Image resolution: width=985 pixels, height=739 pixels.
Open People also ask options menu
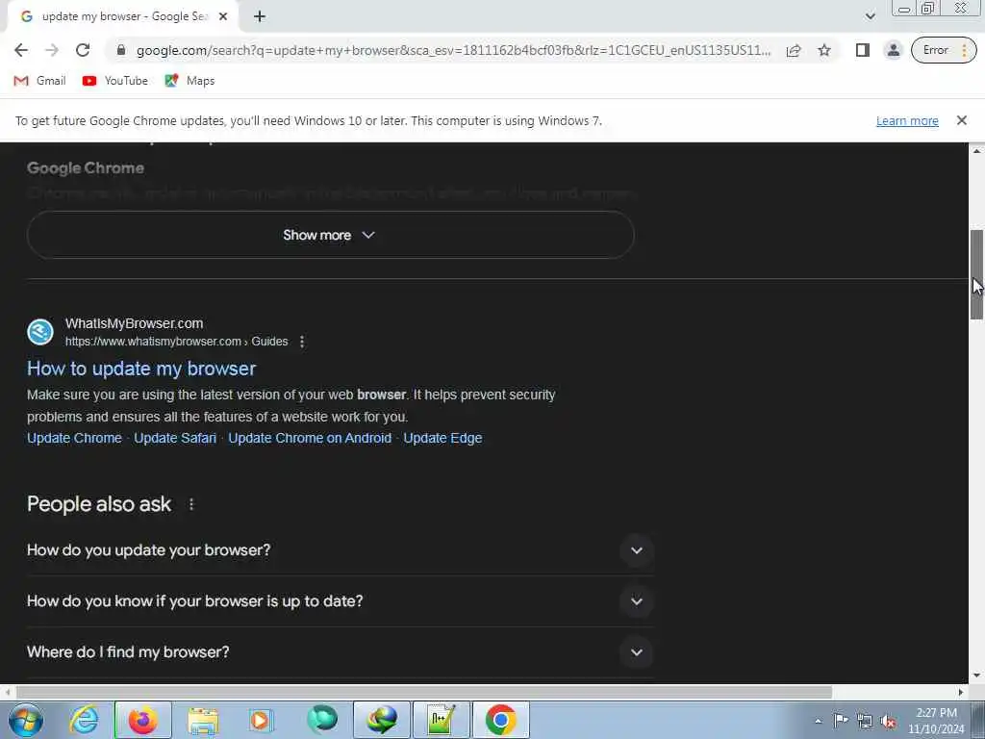pyautogui.click(x=191, y=504)
